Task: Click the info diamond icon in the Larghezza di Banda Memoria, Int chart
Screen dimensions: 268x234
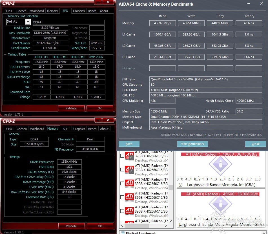Action: click(x=220, y=164)
